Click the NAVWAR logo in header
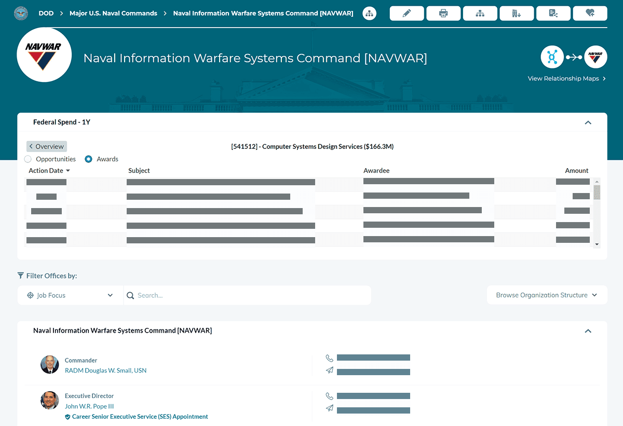The height and width of the screenshot is (426, 623). [44, 55]
